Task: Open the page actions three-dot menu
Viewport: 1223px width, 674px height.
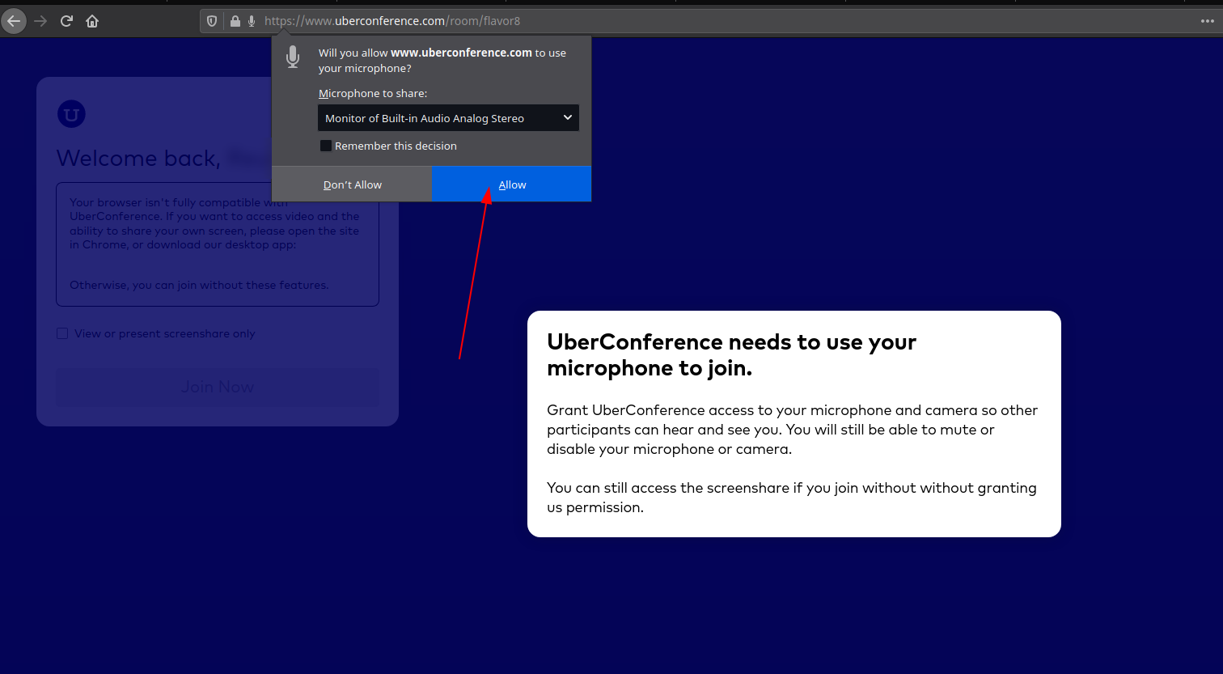Action: point(1208,21)
